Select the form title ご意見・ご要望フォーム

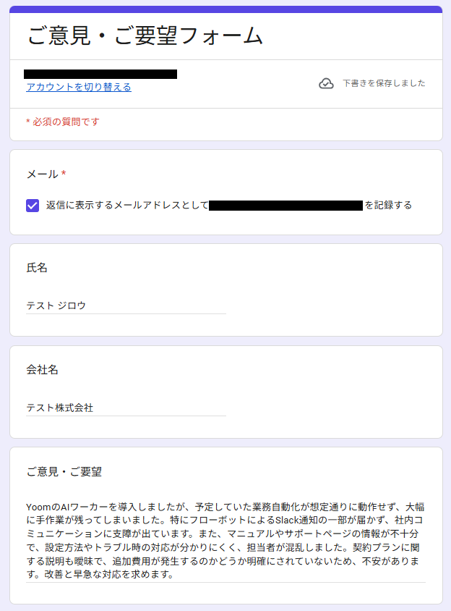(x=145, y=36)
